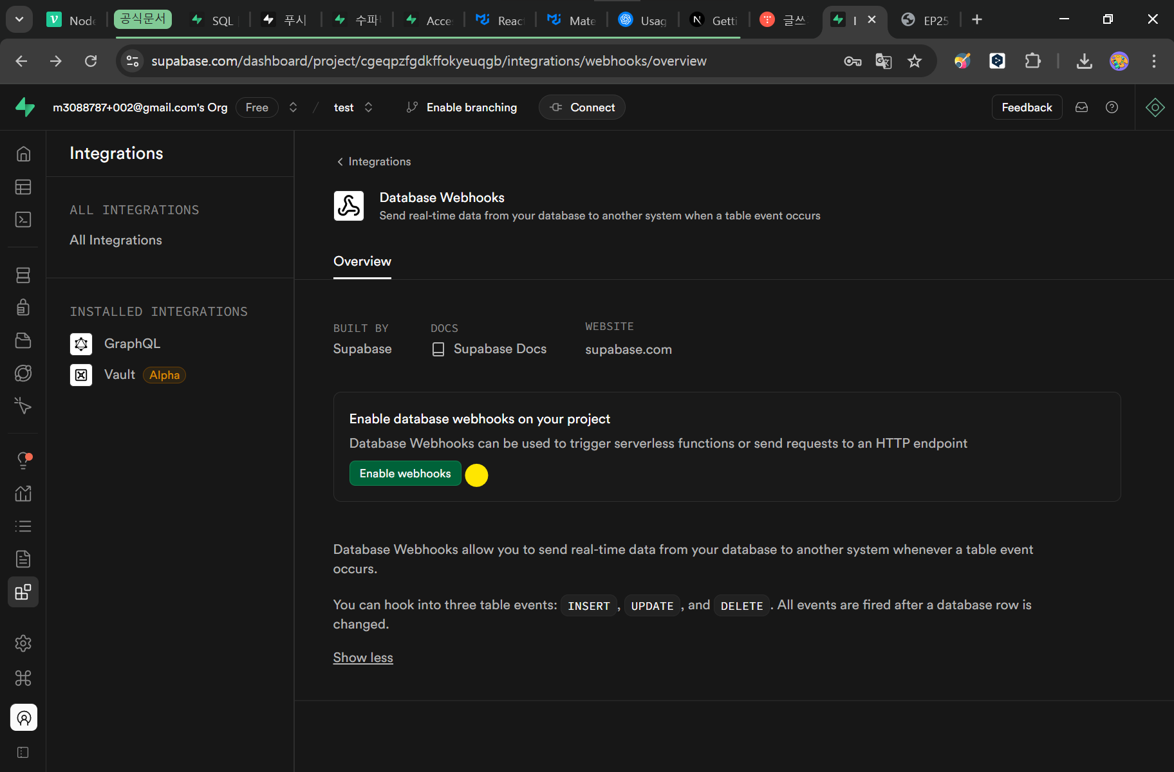Reload the current page

91,61
